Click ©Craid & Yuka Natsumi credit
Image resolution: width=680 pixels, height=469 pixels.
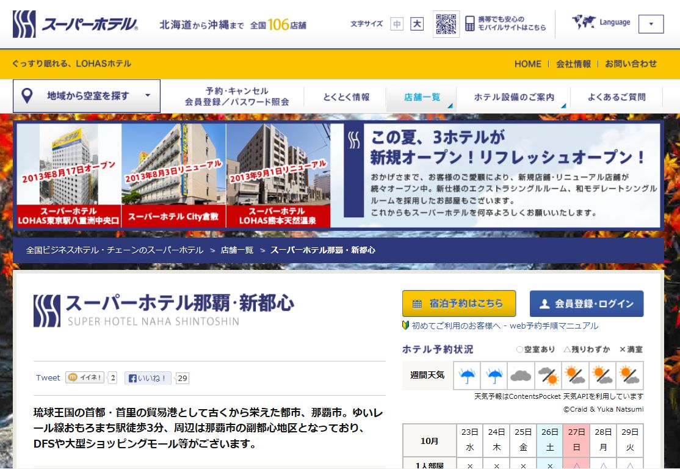click(x=603, y=409)
